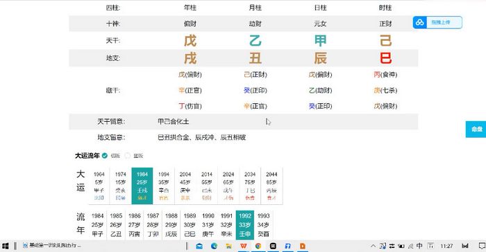Viewport: 486px width, 252px height.
Task: Select the 2044 85岁 大运 column
Action: [271, 186]
